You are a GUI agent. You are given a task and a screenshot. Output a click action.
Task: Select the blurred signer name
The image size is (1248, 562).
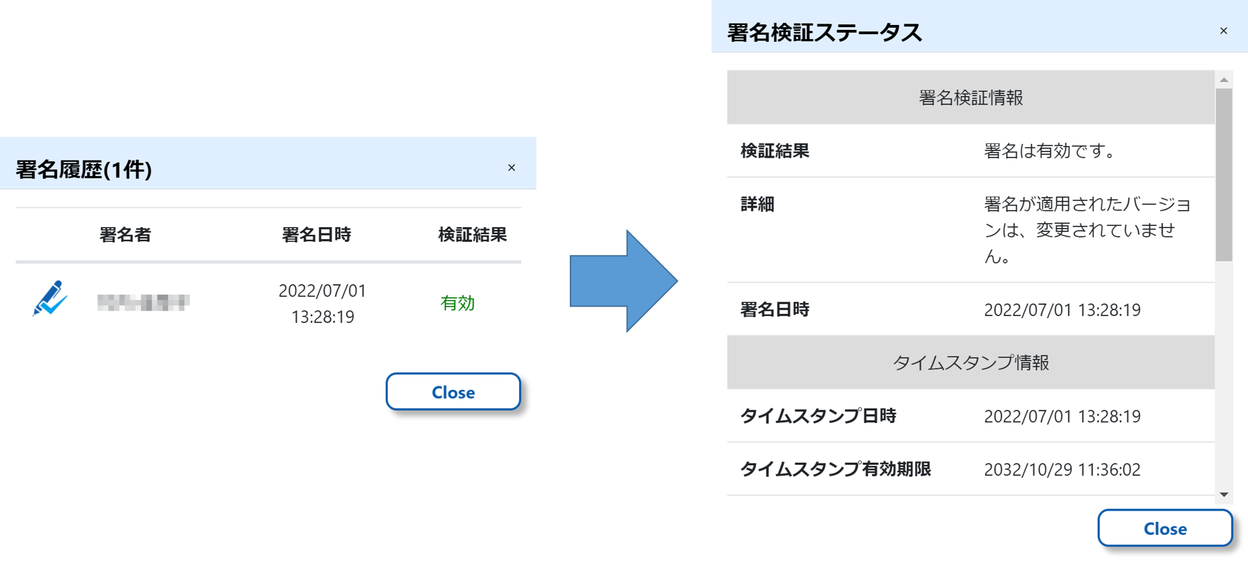[143, 302]
